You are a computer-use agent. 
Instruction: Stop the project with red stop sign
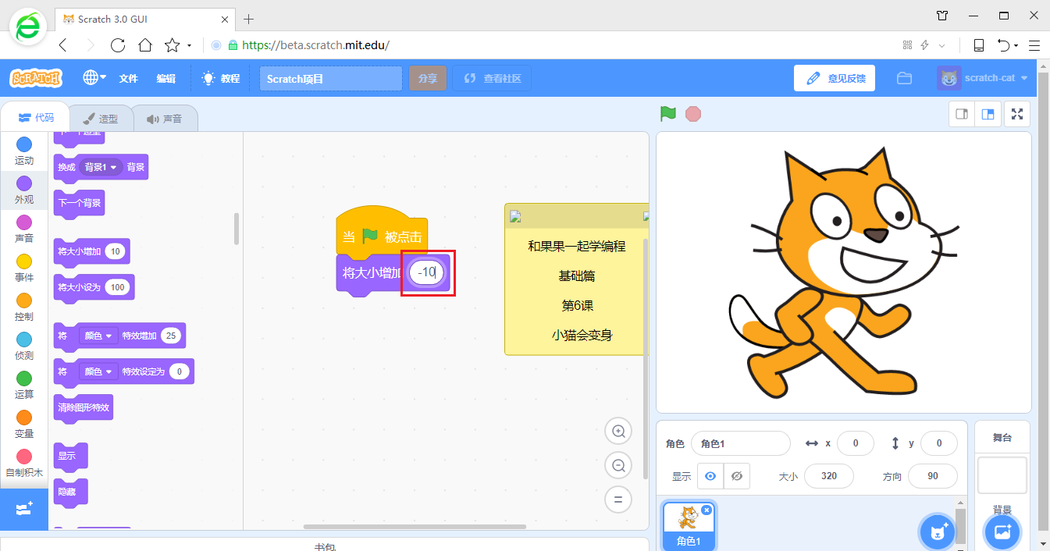tap(692, 114)
